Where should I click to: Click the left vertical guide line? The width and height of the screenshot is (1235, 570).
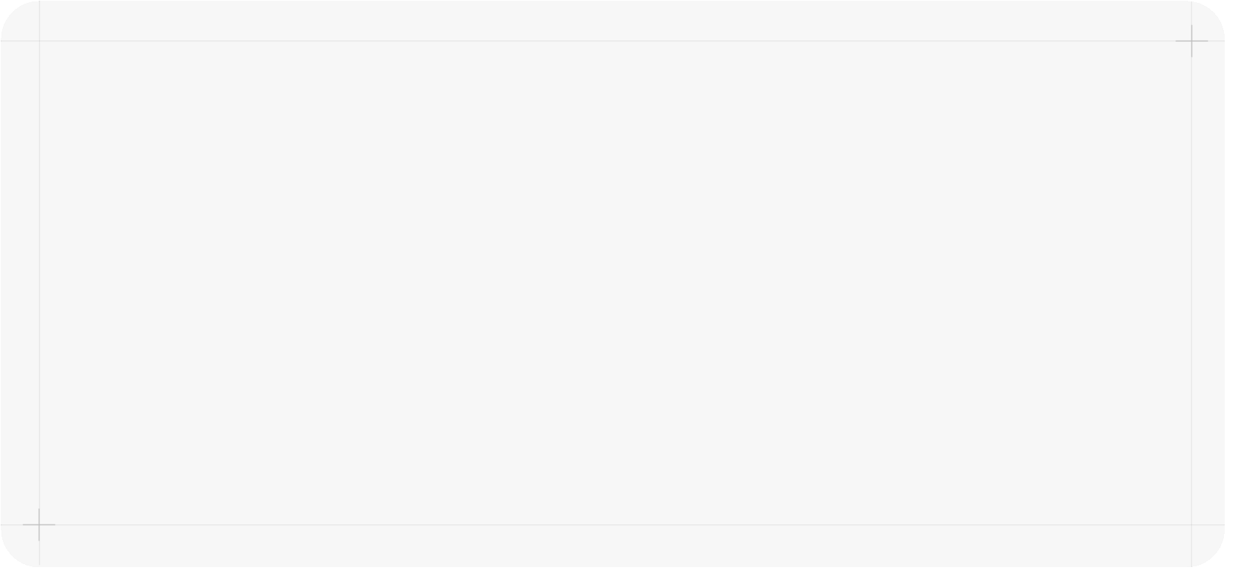point(39,279)
